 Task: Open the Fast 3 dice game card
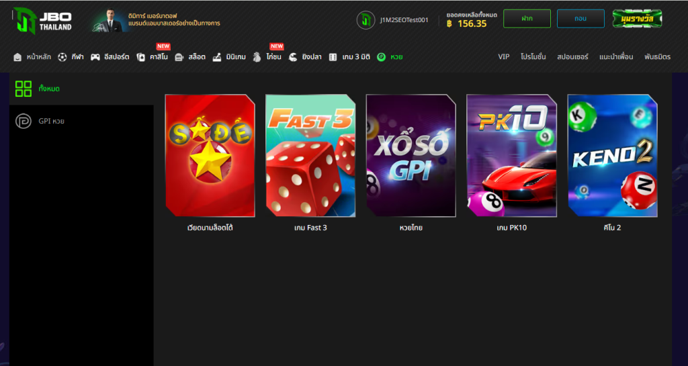310,156
